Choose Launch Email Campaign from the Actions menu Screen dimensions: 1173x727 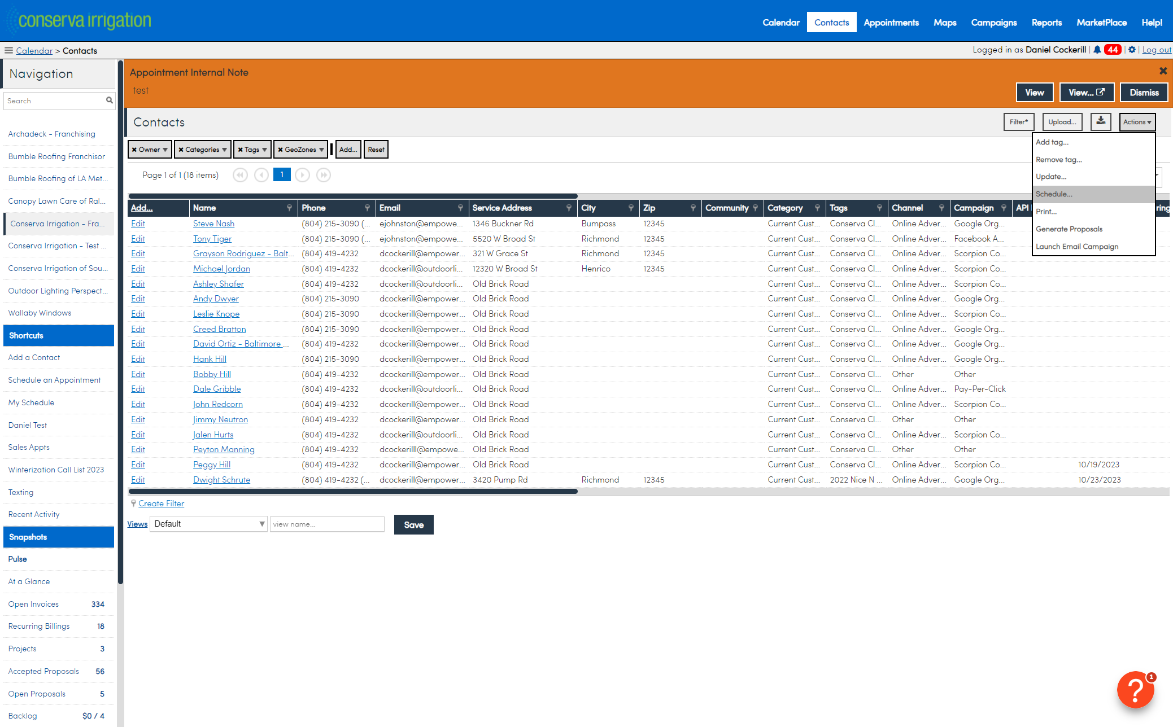click(x=1093, y=247)
